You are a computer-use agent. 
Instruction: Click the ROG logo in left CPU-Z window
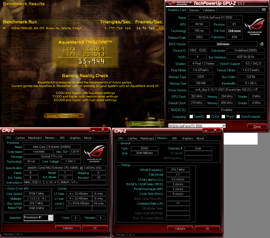pyautogui.click(x=94, y=154)
